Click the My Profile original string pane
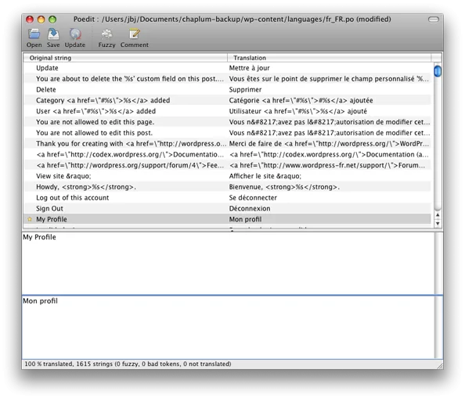 coord(228,263)
